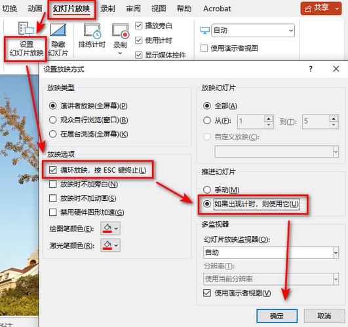Open the 审阅 ribbon tab
Viewport: 348px width, 327px height.
133,9
